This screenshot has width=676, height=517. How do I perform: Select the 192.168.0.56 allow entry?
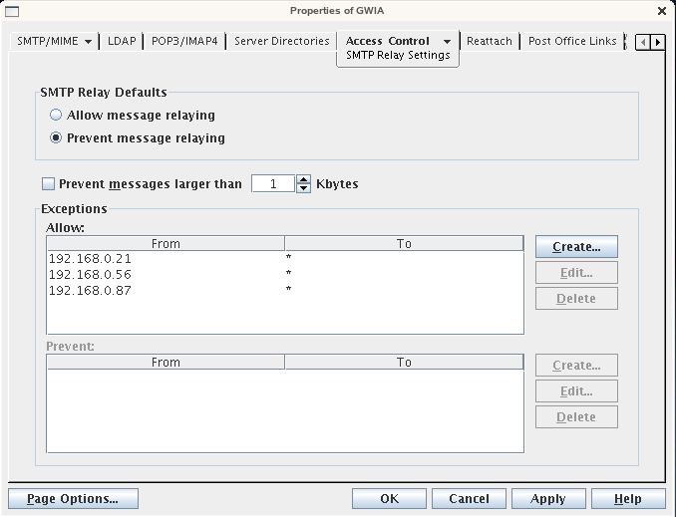click(285, 275)
